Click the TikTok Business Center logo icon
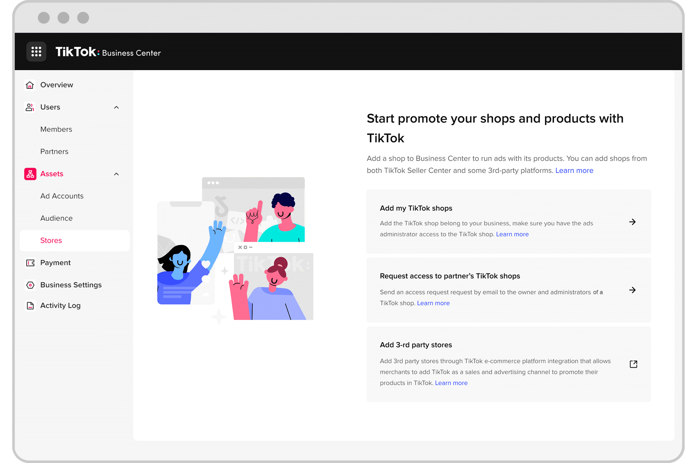 [x=36, y=52]
